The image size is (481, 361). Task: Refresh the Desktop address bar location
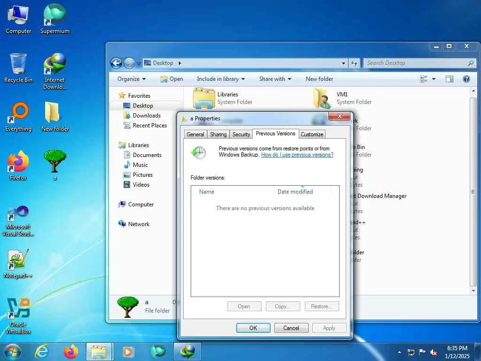[x=354, y=63]
